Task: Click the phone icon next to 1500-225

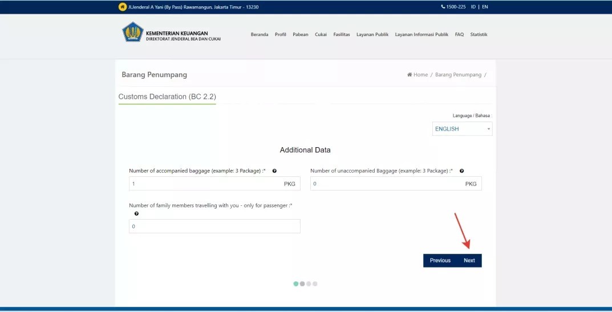Action: [x=443, y=7]
